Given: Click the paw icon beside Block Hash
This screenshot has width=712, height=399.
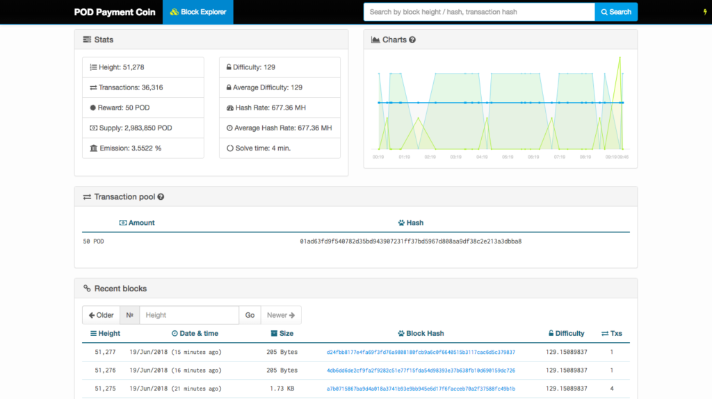Looking at the screenshot, I should [401, 334].
